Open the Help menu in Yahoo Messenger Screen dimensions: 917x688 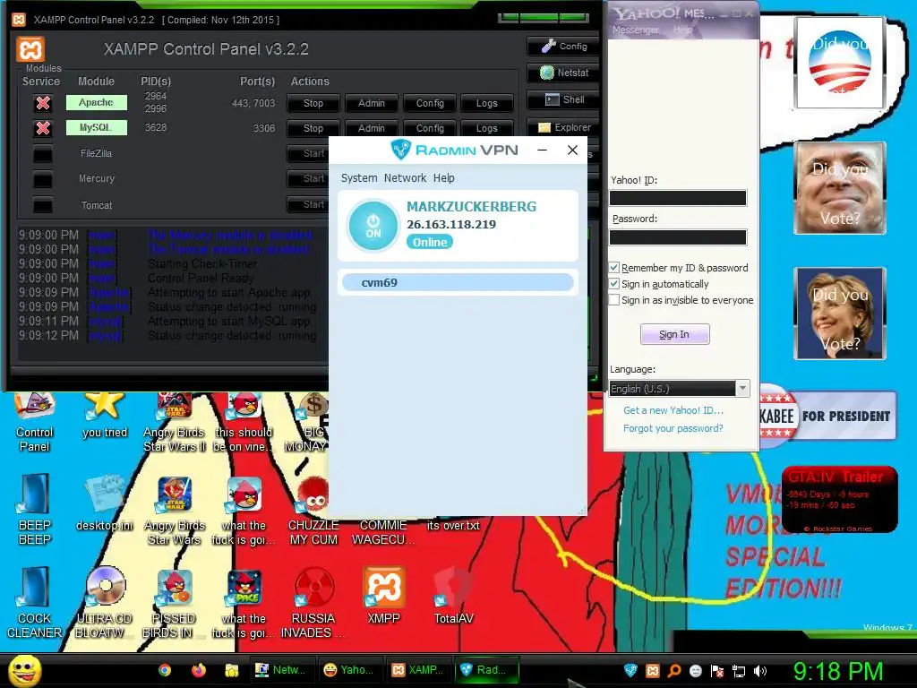click(x=682, y=30)
